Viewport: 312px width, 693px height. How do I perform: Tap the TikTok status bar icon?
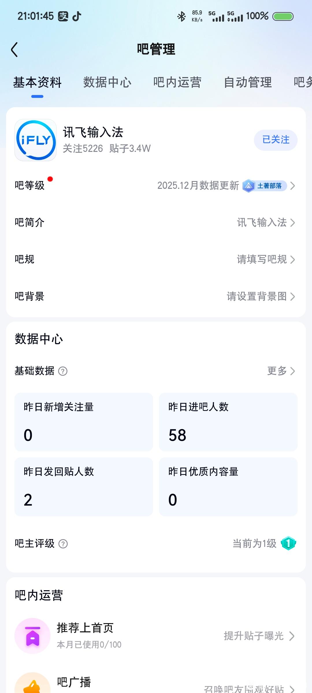click(77, 16)
